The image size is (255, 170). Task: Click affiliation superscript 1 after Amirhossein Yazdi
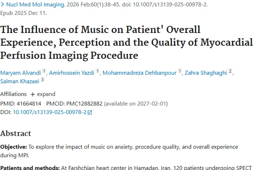(98, 71)
